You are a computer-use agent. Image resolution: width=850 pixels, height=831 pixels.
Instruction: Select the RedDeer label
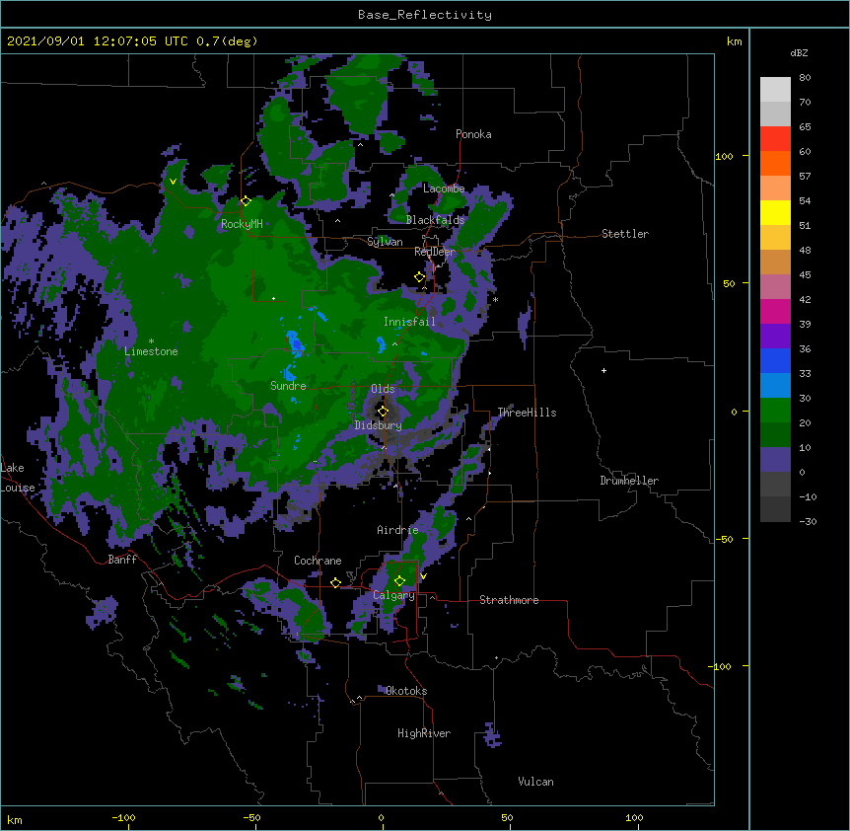click(x=435, y=252)
